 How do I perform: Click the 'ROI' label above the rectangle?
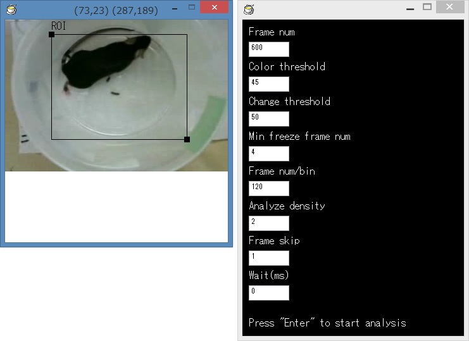coord(58,26)
